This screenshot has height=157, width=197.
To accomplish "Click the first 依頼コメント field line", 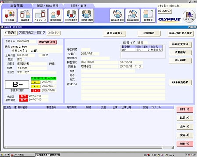I will click(x=123, y=84).
